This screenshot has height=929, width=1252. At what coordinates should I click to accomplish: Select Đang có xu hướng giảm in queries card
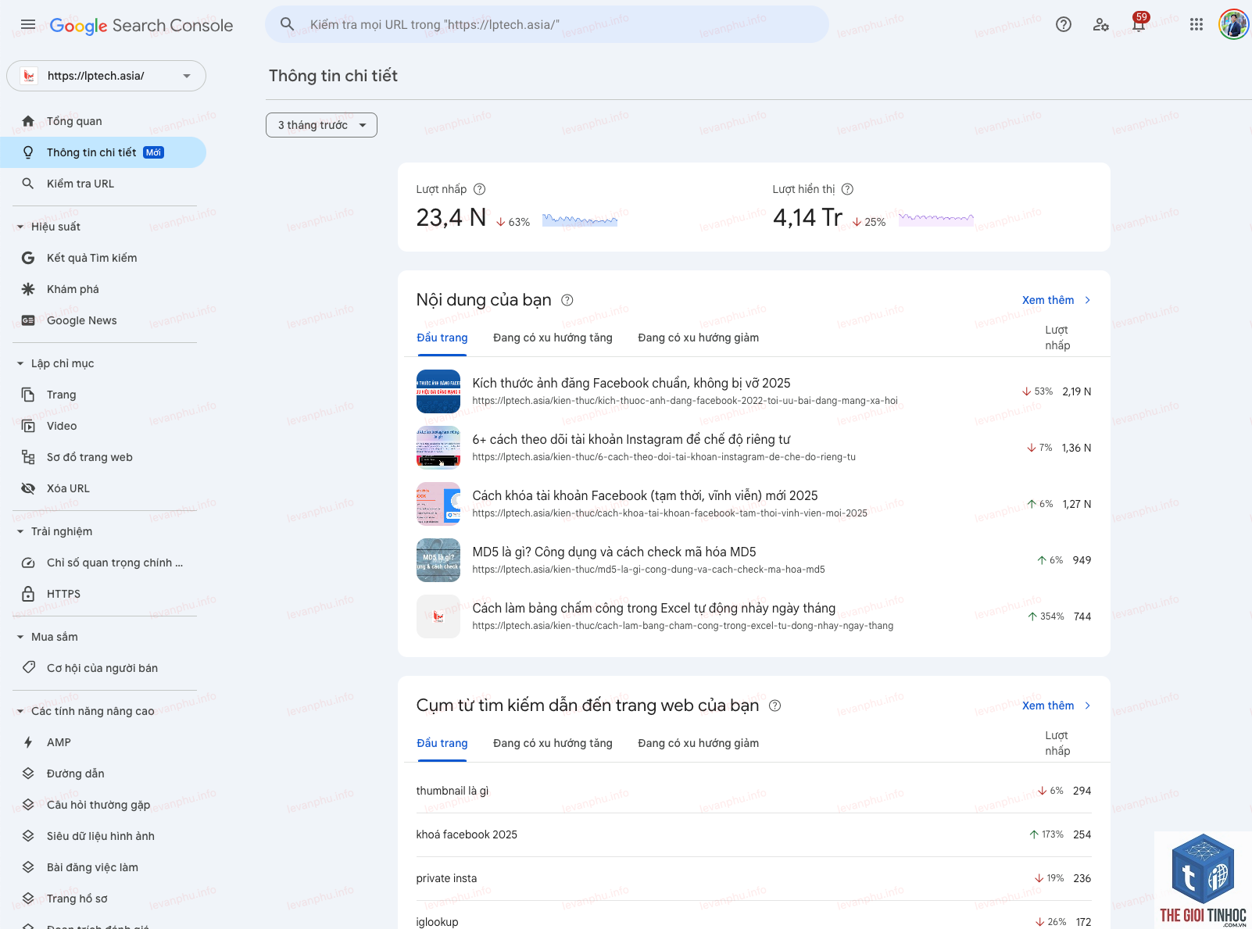coord(698,743)
